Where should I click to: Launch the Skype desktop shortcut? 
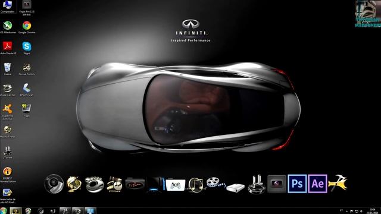[x=27, y=48]
